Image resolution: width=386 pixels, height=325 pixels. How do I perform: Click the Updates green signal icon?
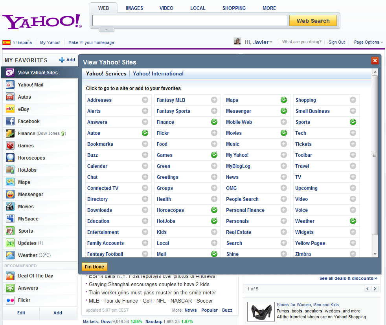pos(10,243)
